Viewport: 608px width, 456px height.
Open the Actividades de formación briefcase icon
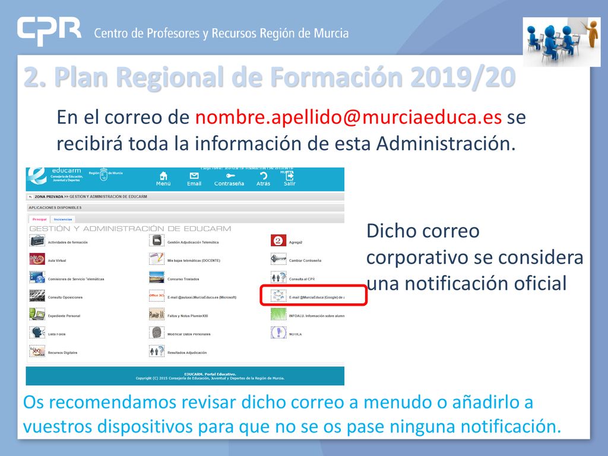point(37,241)
